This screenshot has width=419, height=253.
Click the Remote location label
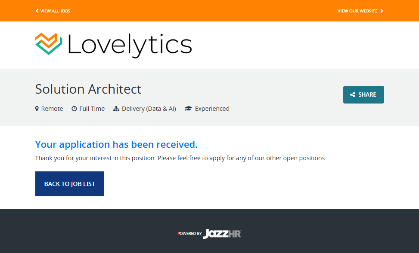52,109
